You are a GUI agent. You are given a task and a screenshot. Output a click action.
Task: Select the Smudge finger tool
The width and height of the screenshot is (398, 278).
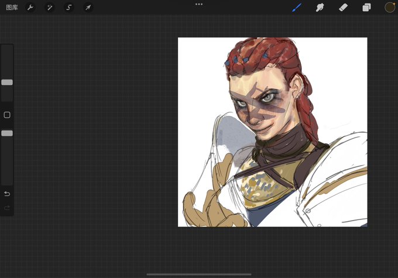(320, 8)
